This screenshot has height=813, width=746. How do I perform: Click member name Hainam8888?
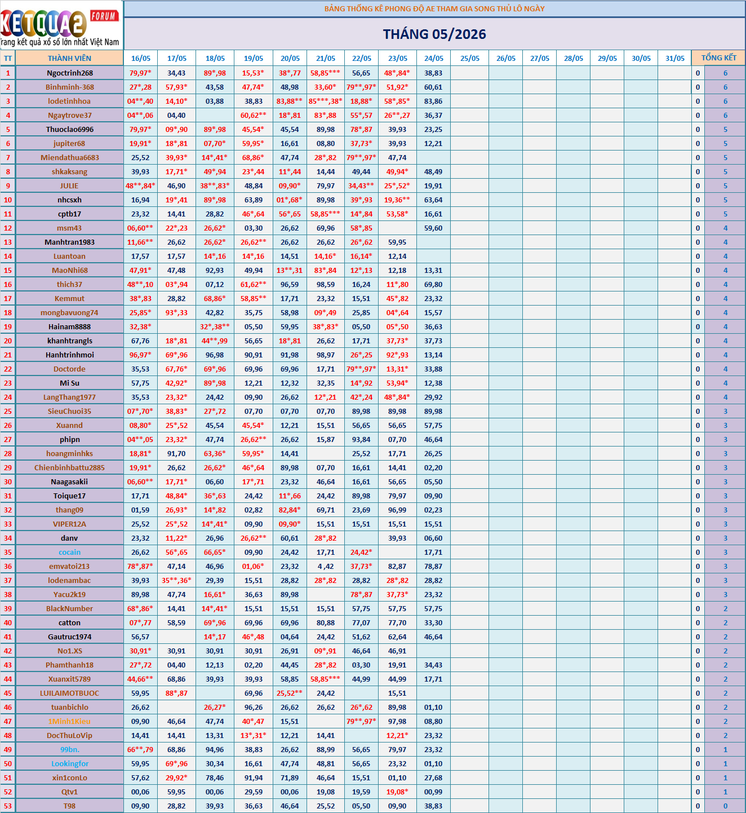click(x=69, y=326)
